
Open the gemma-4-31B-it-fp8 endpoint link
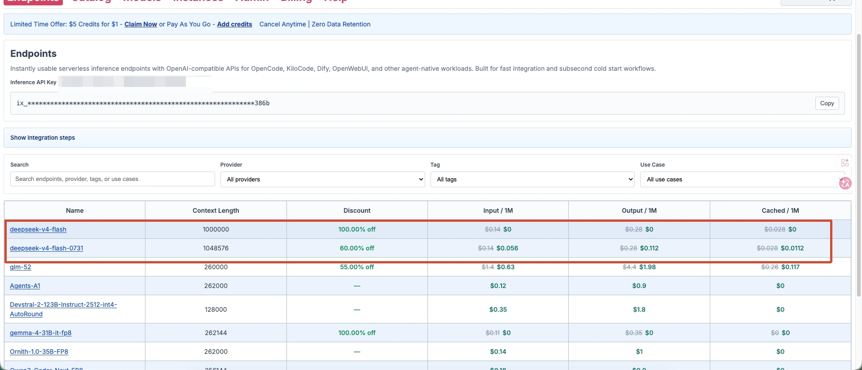(x=41, y=333)
